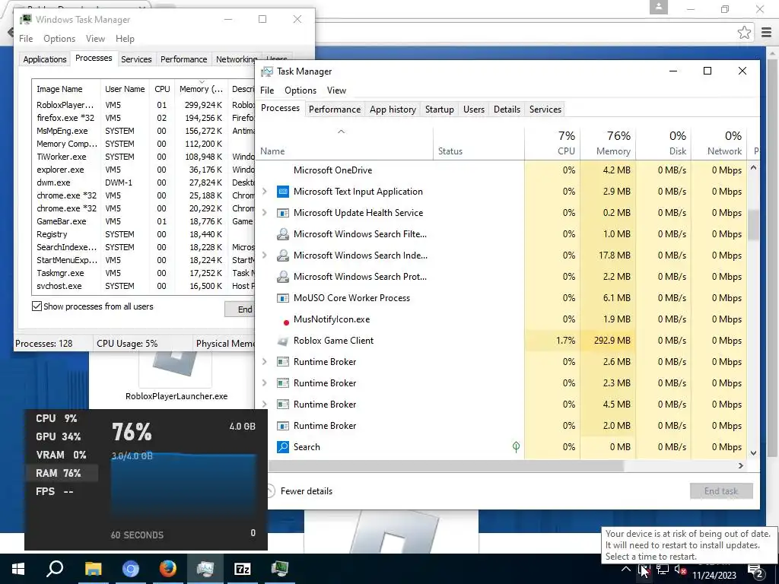Click the muted volume tray icon

(680, 570)
